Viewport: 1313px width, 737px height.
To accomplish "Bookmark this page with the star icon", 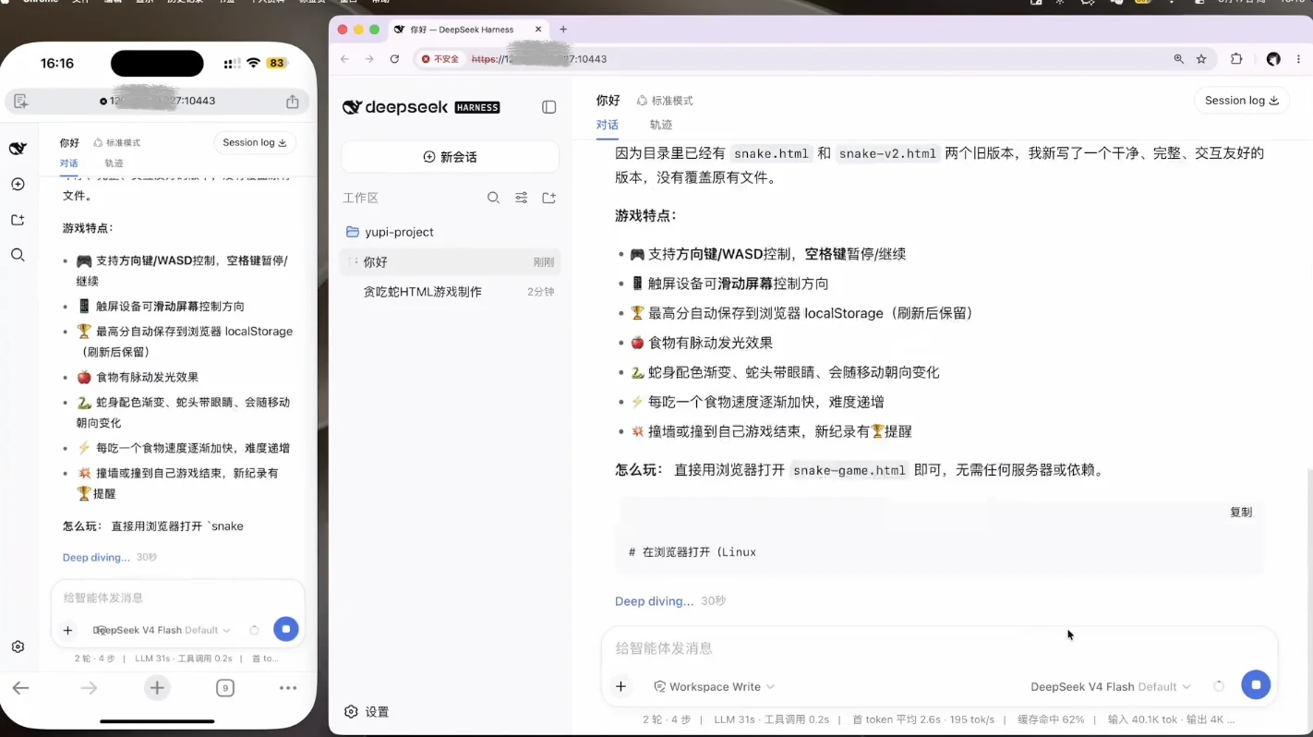I will (x=1201, y=58).
